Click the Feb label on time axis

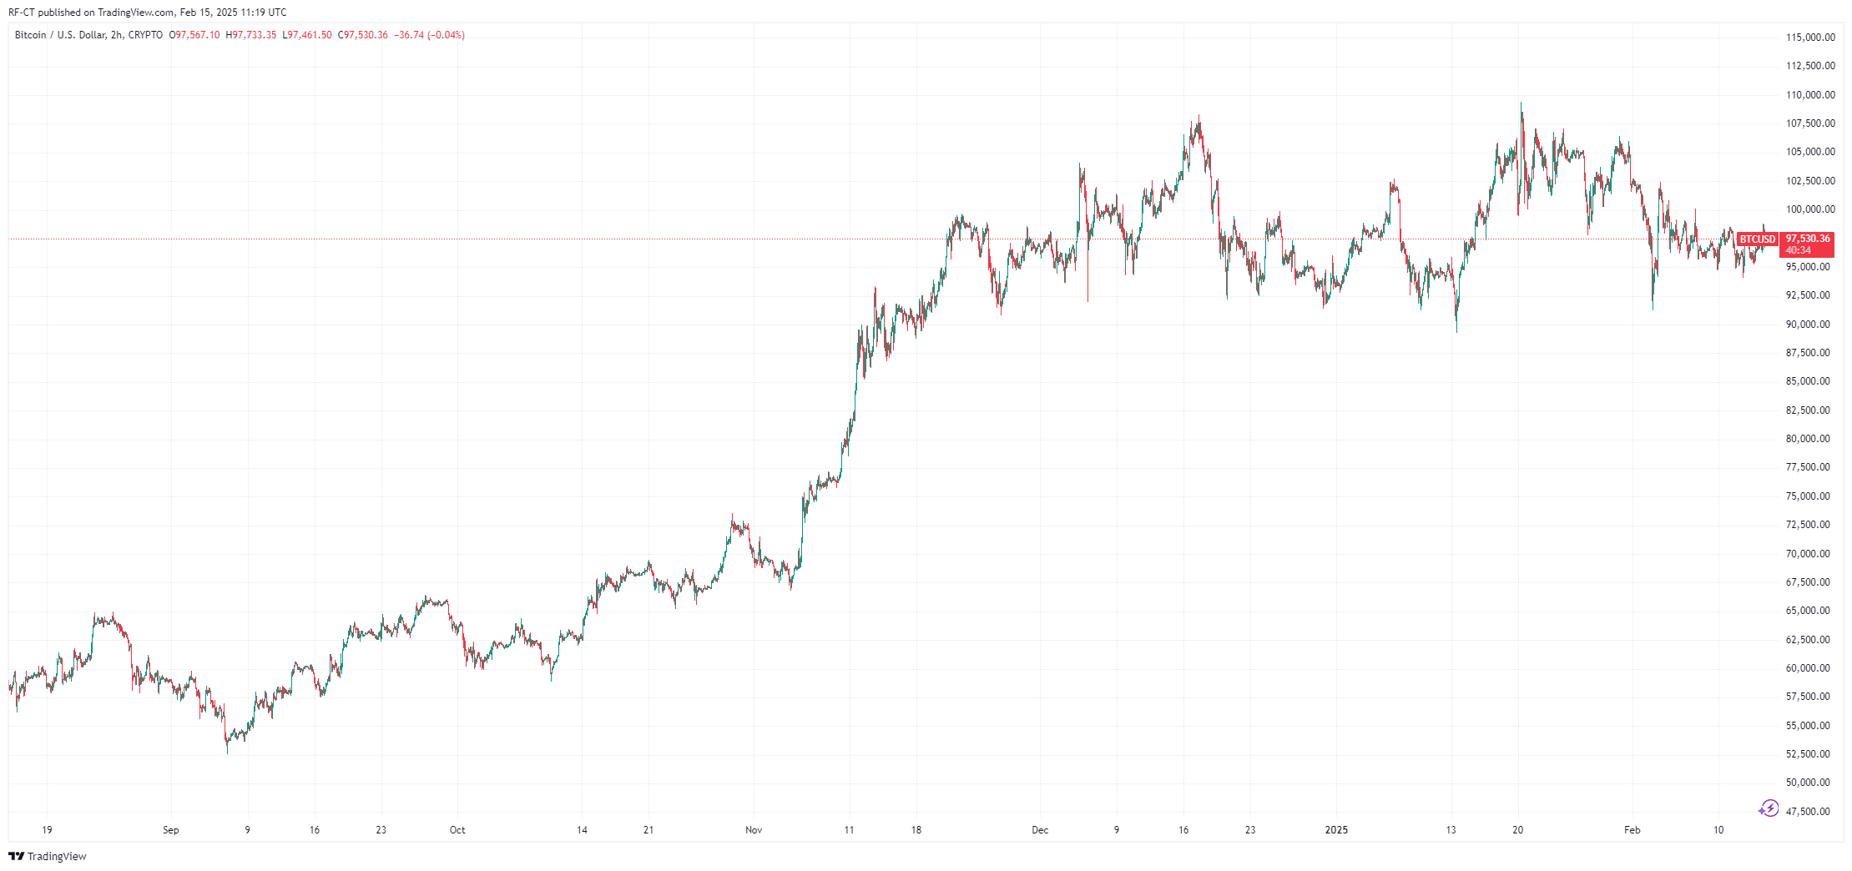pos(1632,830)
